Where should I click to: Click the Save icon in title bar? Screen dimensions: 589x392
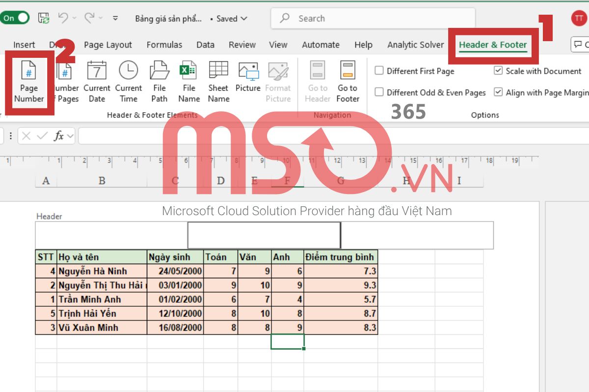[44, 19]
